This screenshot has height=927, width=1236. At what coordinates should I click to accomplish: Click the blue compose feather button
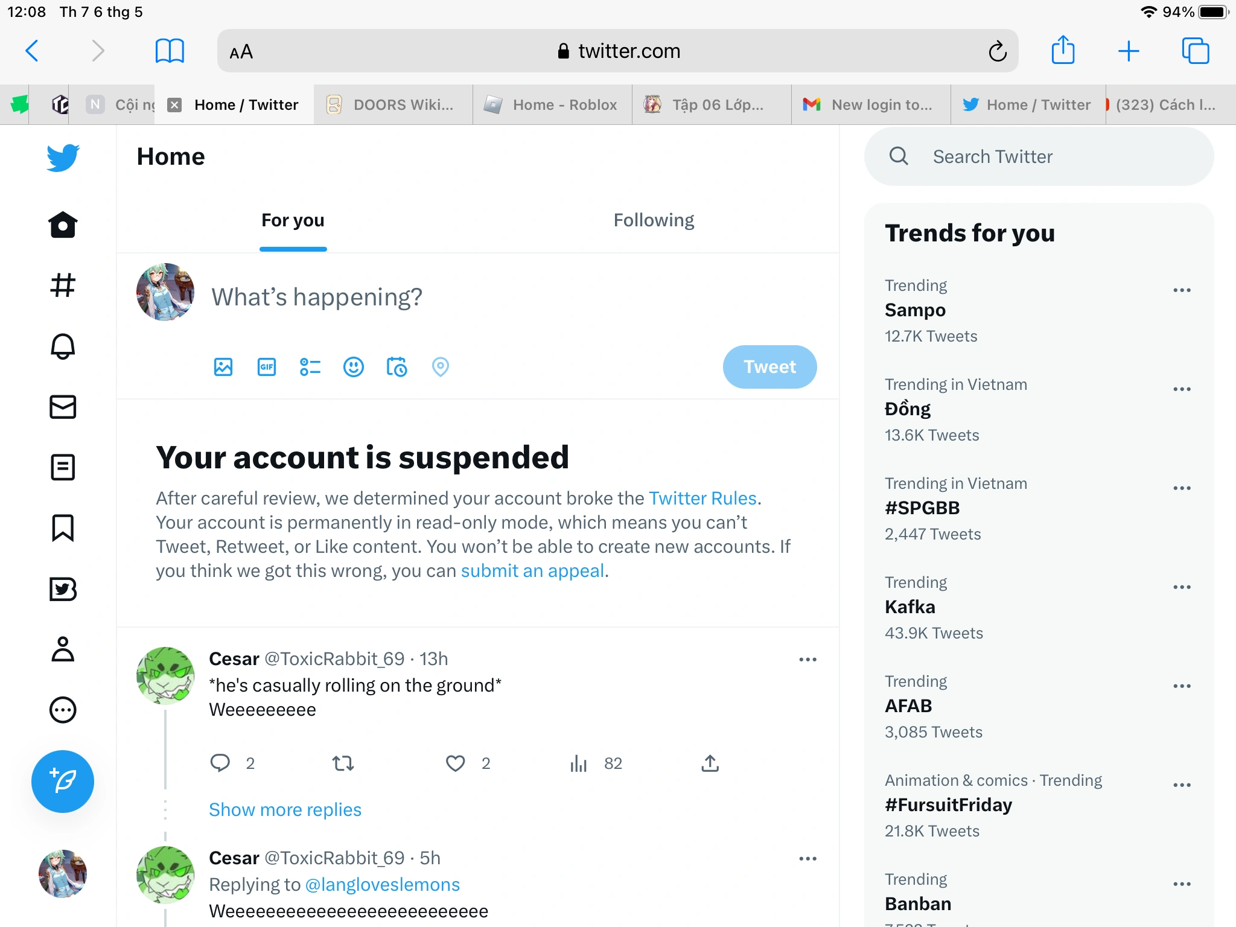[x=62, y=781]
